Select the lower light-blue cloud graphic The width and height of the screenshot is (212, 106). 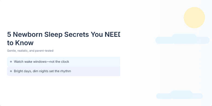tap(180, 95)
